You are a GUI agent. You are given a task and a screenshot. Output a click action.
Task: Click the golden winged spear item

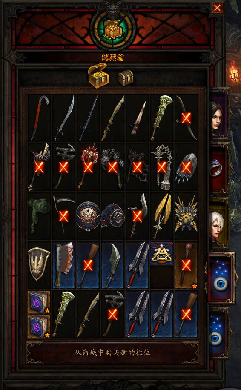(x=162, y=215)
